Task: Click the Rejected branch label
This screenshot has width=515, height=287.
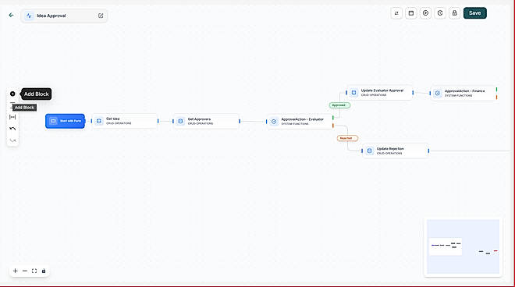Action: pyautogui.click(x=347, y=138)
